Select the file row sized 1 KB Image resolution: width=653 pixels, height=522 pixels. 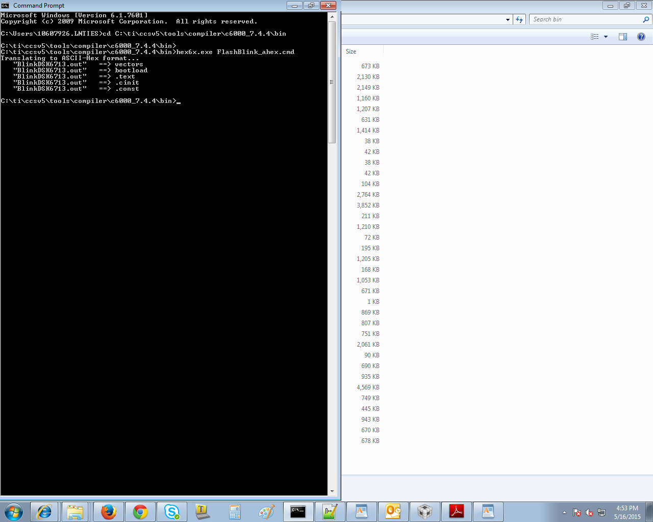coord(373,302)
